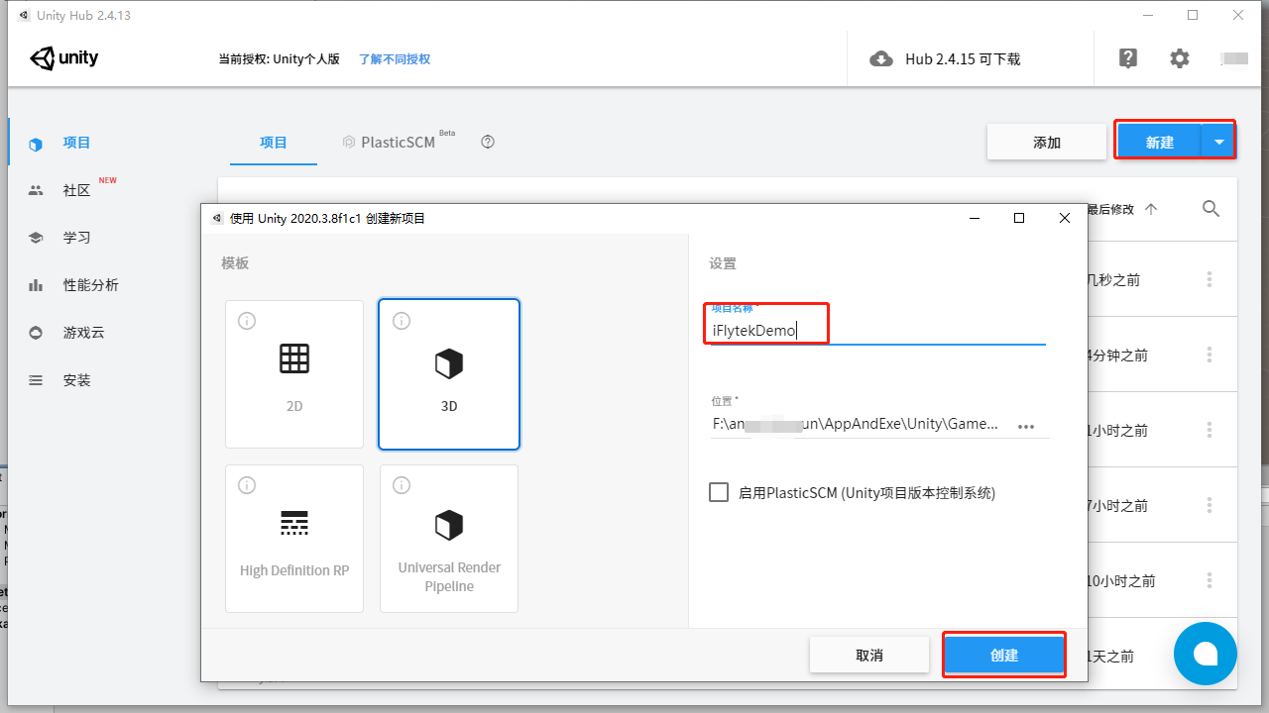Screen dimensions: 1269x713
Task: Show info for High Definition RP template
Action: [247, 485]
